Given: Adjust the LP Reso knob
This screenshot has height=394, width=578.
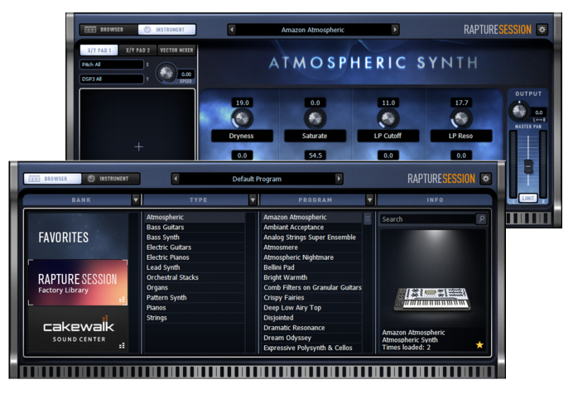Looking at the screenshot, I should coord(460,118).
